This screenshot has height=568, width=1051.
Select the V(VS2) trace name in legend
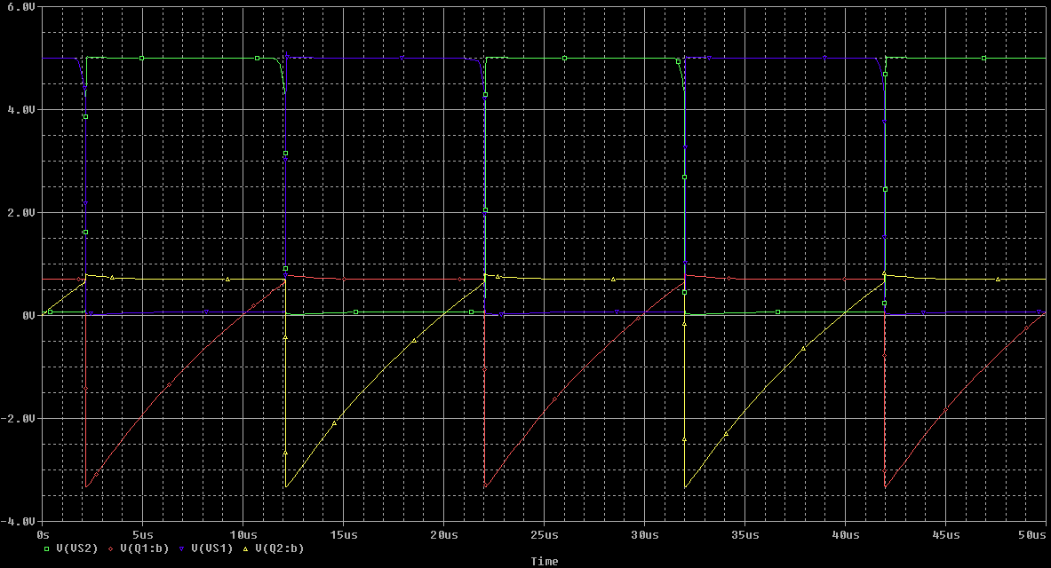point(75,548)
